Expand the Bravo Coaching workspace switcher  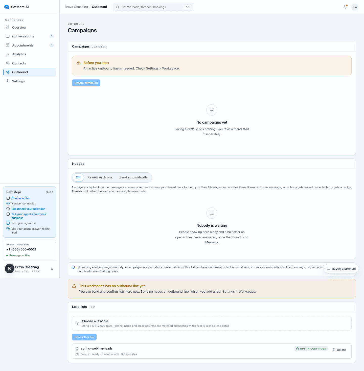tap(52, 269)
